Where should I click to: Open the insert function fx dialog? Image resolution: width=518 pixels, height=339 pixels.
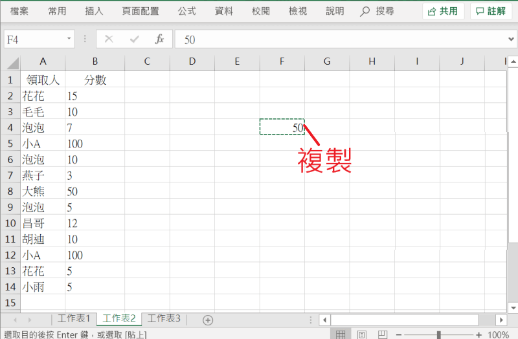pos(159,39)
